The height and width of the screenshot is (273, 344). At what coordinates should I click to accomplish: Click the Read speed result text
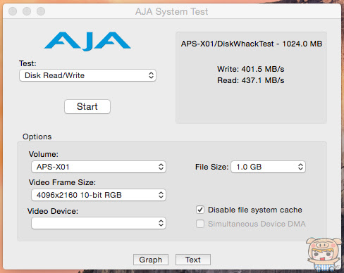tap(251, 80)
